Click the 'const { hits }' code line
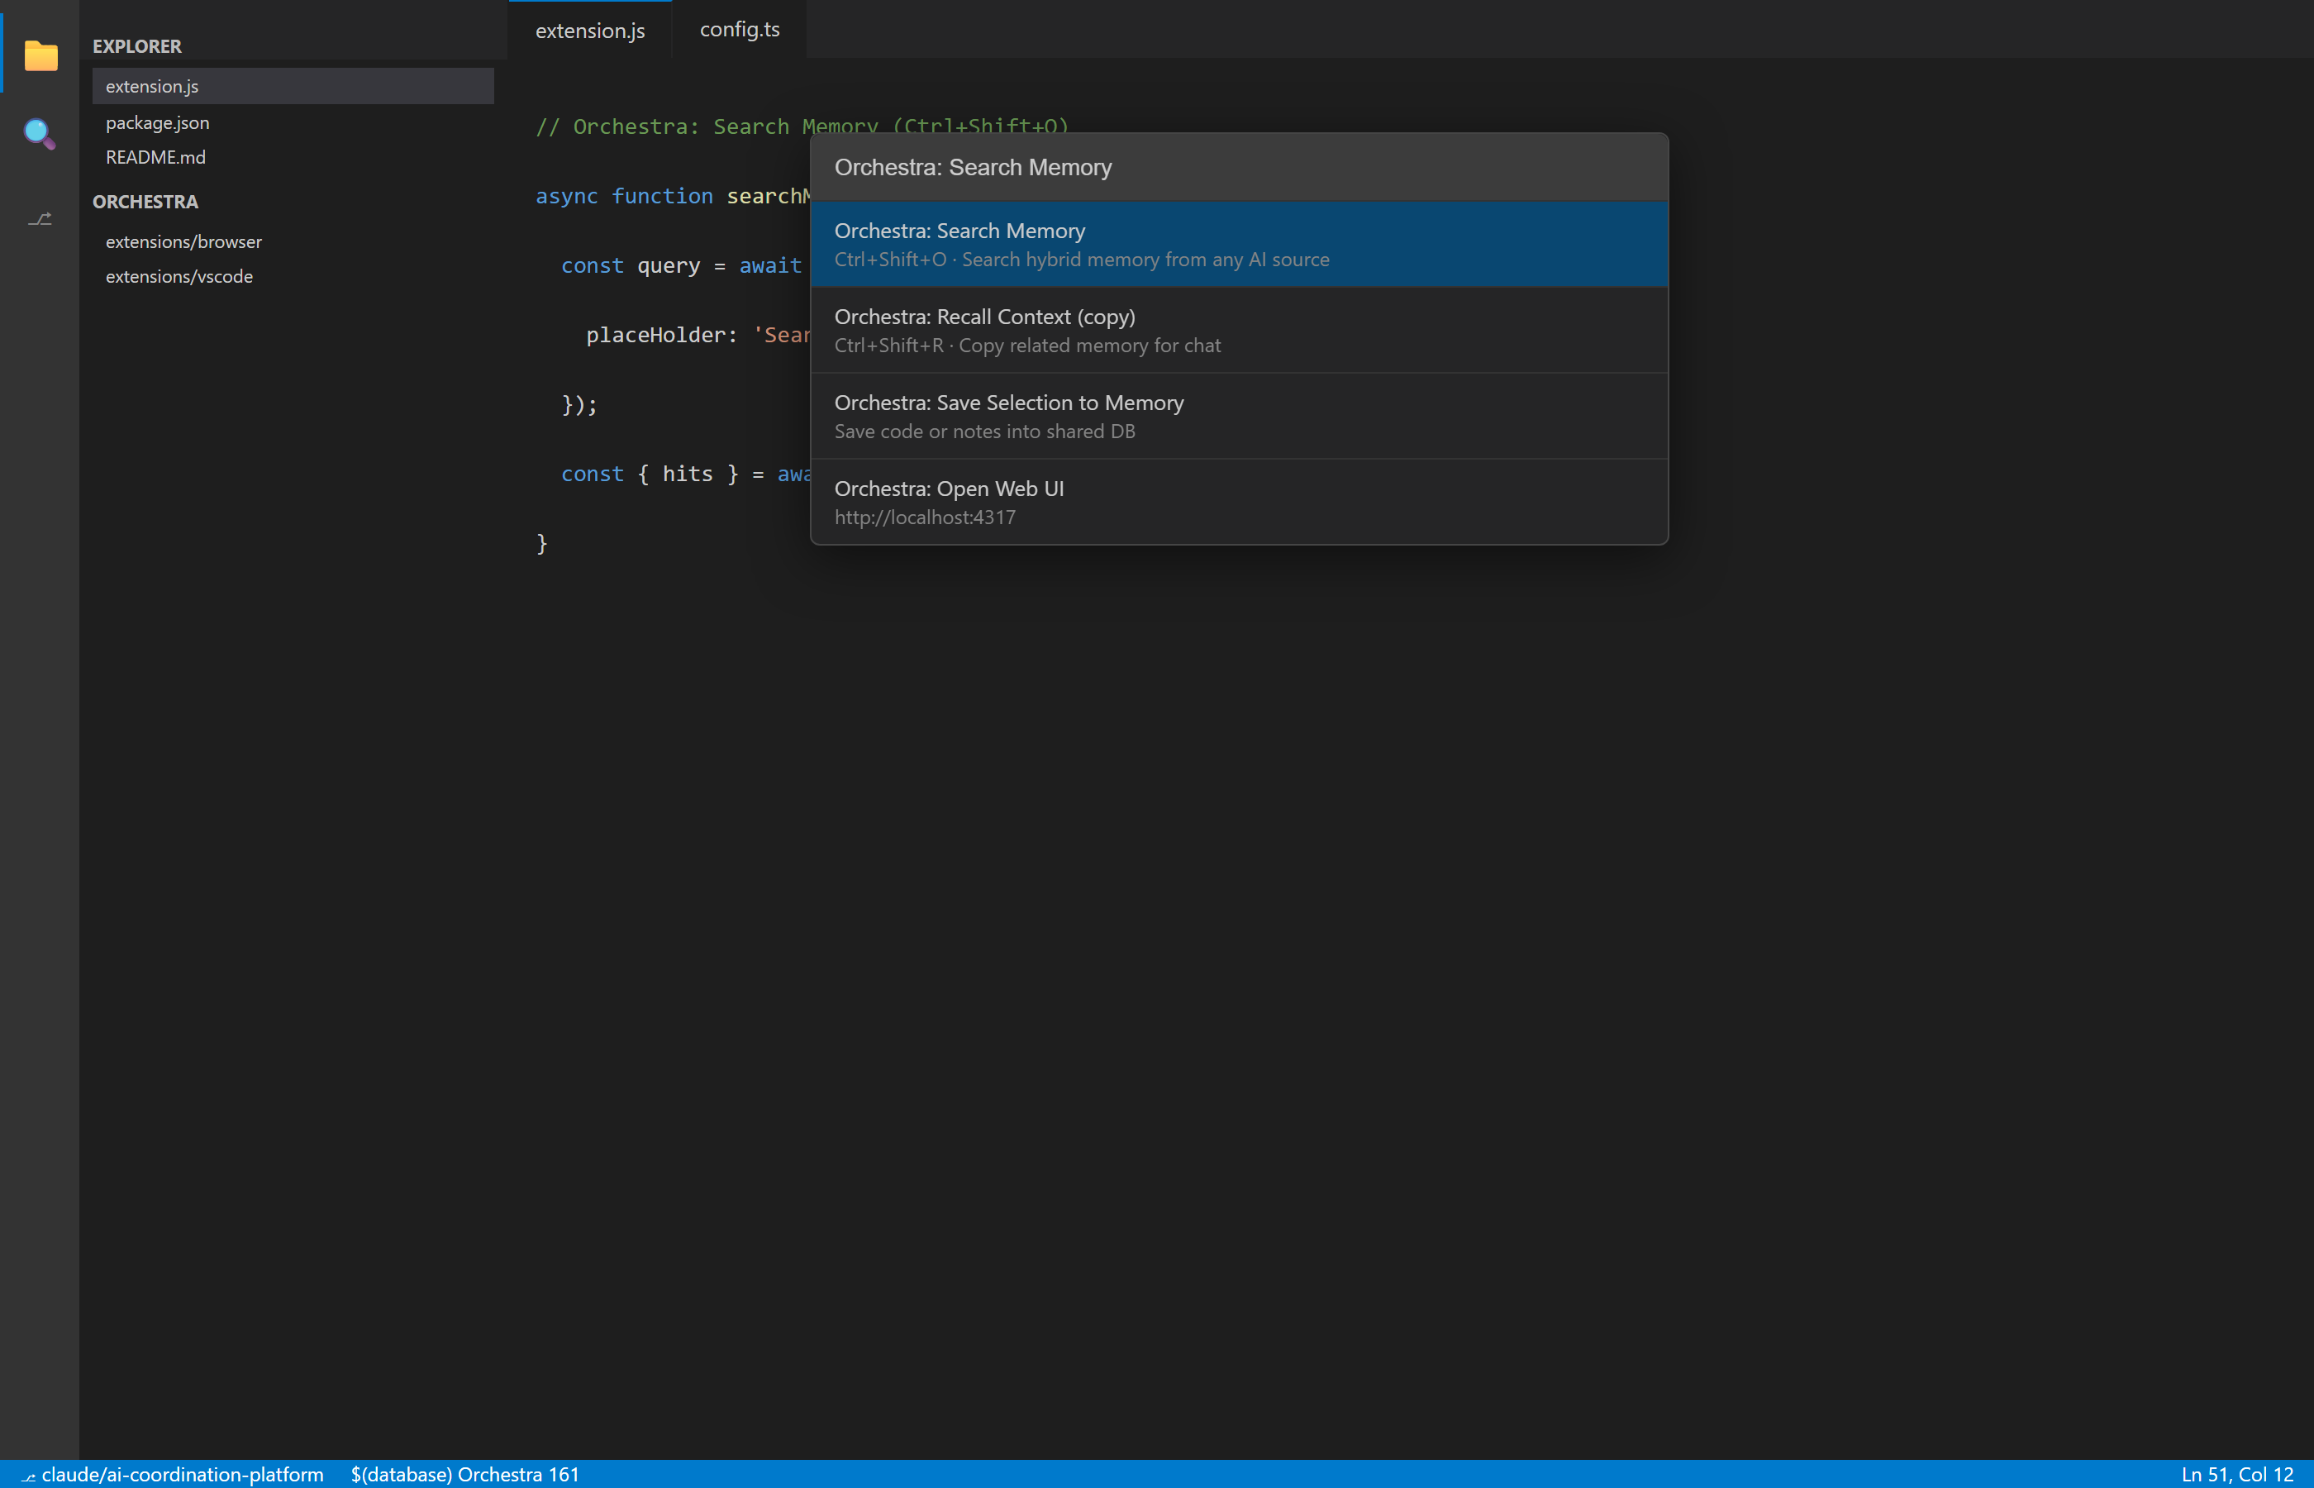Screen dimensions: 2314x1488 pos(686,475)
